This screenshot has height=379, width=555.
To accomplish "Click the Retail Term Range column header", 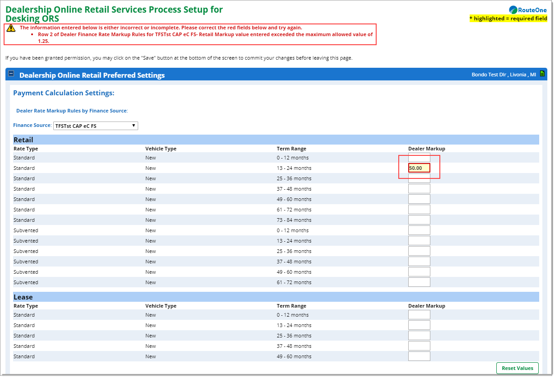I will [x=291, y=149].
